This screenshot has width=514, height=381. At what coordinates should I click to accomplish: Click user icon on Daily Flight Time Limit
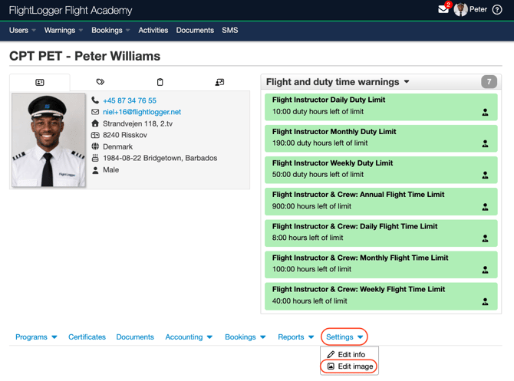[x=485, y=238]
